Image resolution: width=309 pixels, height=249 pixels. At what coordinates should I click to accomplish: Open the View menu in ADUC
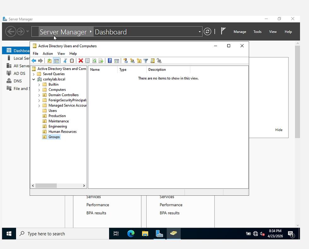tap(61, 53)
